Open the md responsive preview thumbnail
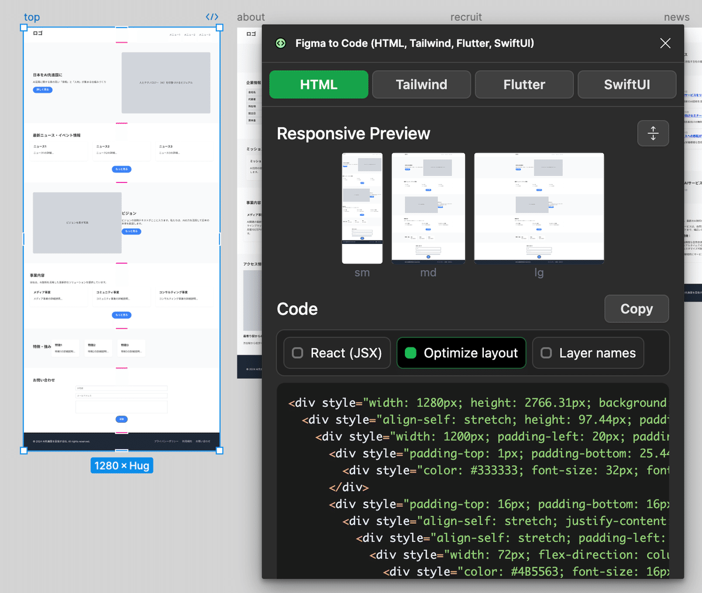Screen dimensions: 702x593 pyautogui.click(x=428, y=208)
